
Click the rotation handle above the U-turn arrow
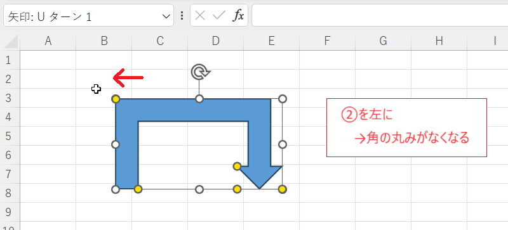coord(200,72)
